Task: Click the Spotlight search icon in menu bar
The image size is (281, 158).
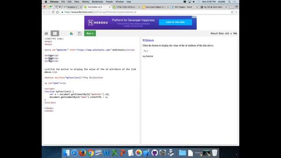Action: tap(229, 2)
